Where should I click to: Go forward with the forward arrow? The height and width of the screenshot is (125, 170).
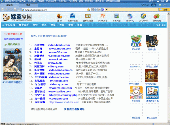(11, 10)
